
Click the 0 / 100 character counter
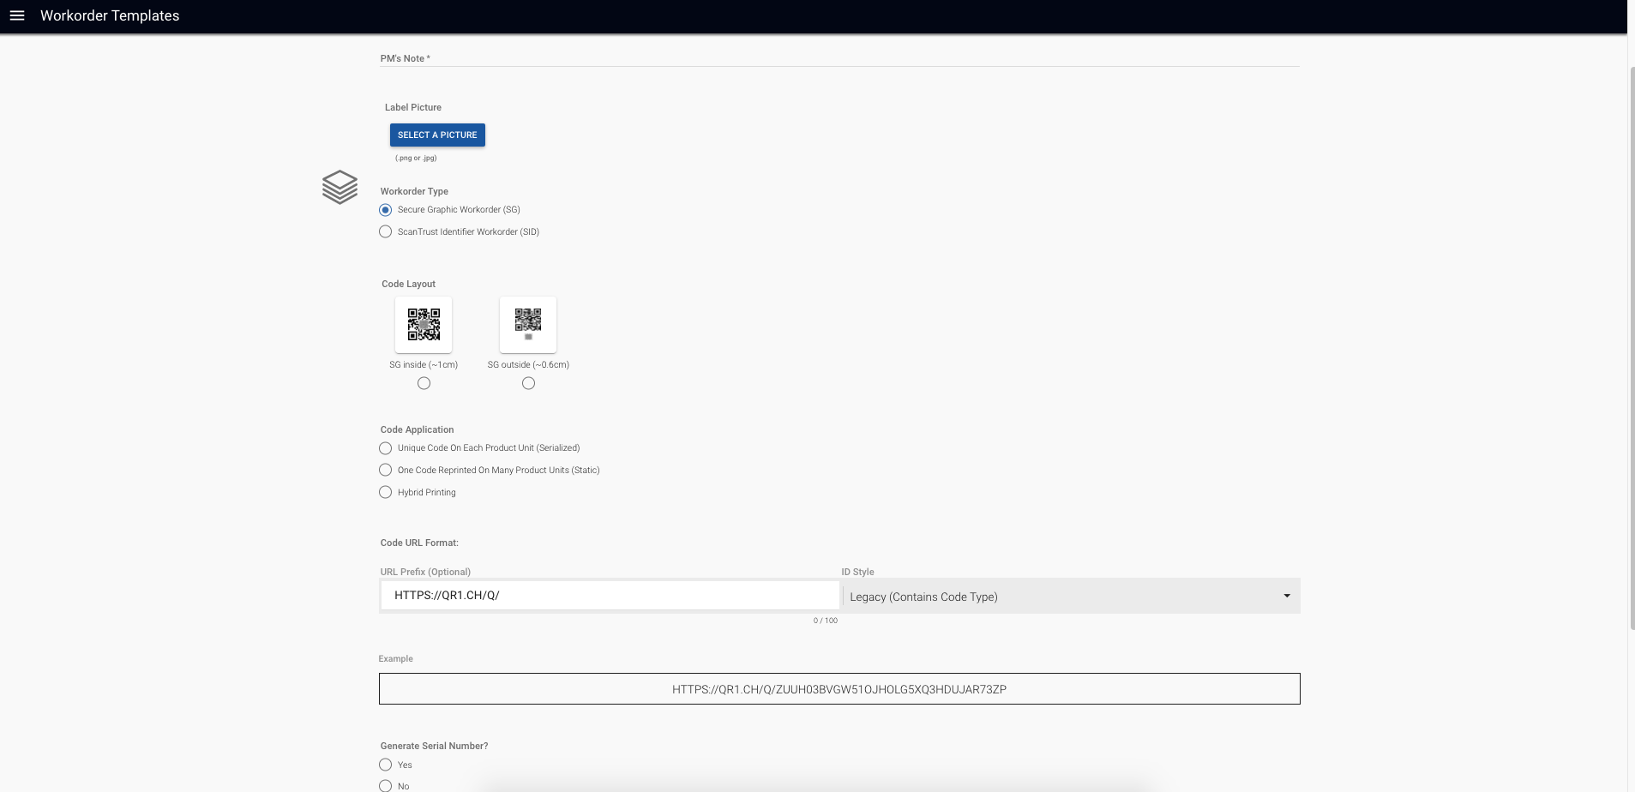tap(826, 621)
